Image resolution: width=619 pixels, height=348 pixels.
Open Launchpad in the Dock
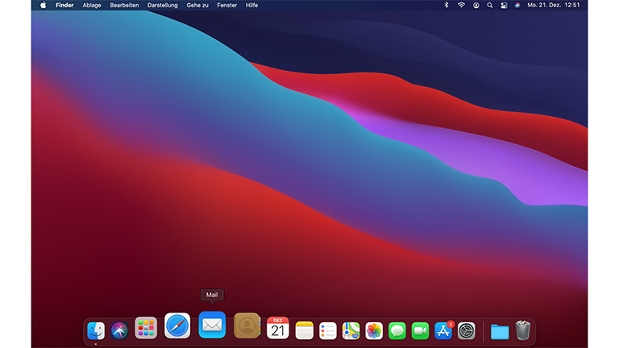tap(146, 328)
